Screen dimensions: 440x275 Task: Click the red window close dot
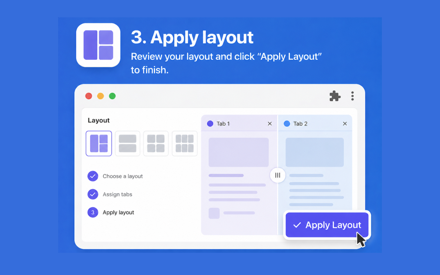(89, 96)
